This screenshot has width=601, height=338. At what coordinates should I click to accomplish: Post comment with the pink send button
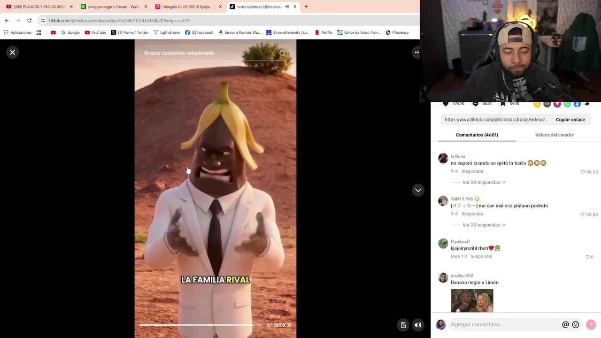pos(591,324)
